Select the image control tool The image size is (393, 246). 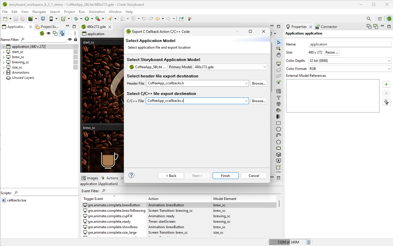(279, 91)
